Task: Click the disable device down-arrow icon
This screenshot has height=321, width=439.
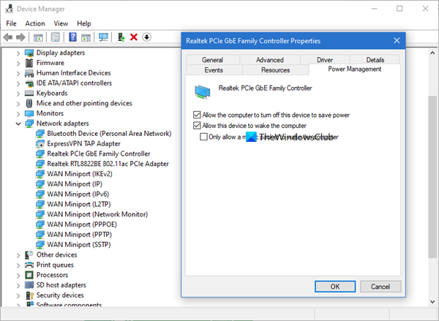Action: click(146, 37)
